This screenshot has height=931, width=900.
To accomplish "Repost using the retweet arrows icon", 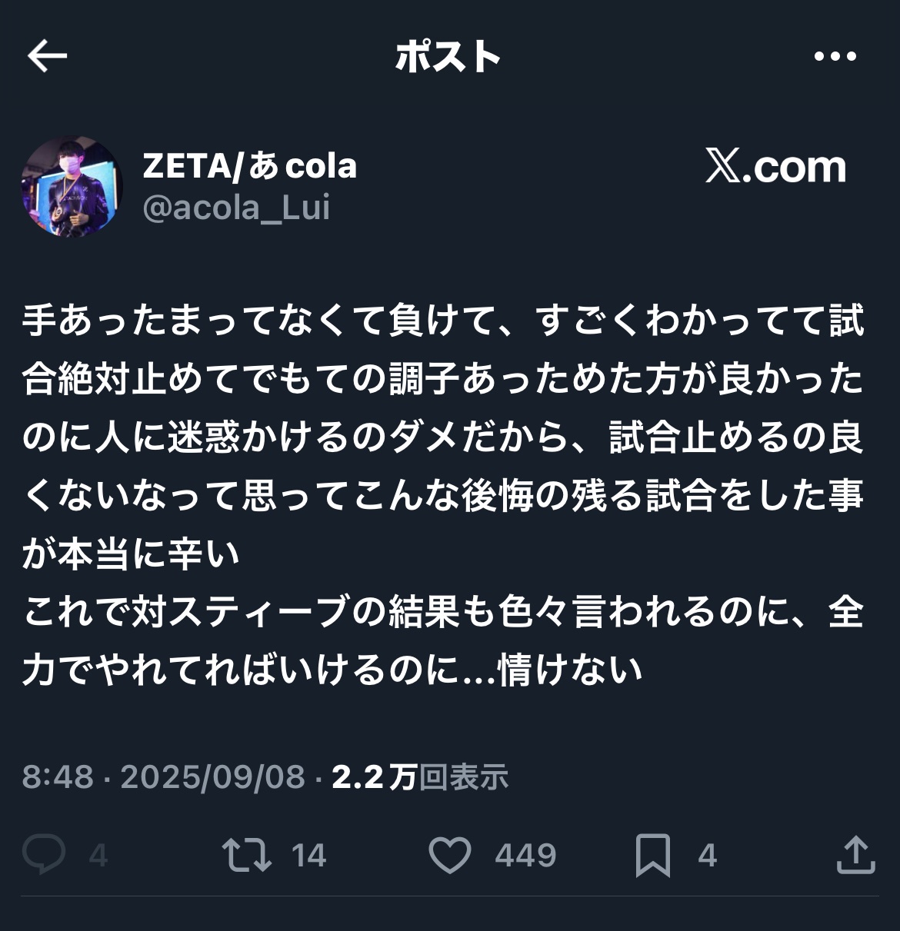I will point(247,855).
